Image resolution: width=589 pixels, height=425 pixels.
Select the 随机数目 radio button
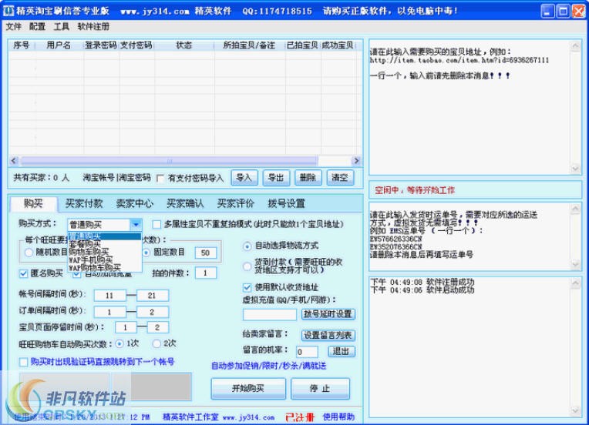point(29,253)
